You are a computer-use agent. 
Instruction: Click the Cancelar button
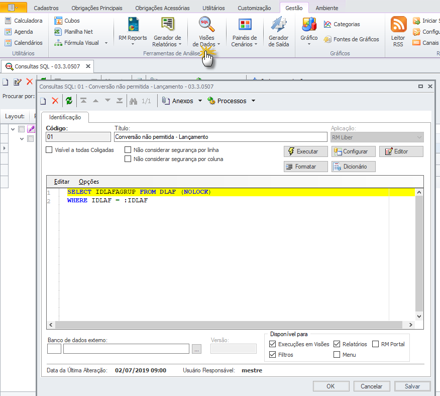(372, 386)
